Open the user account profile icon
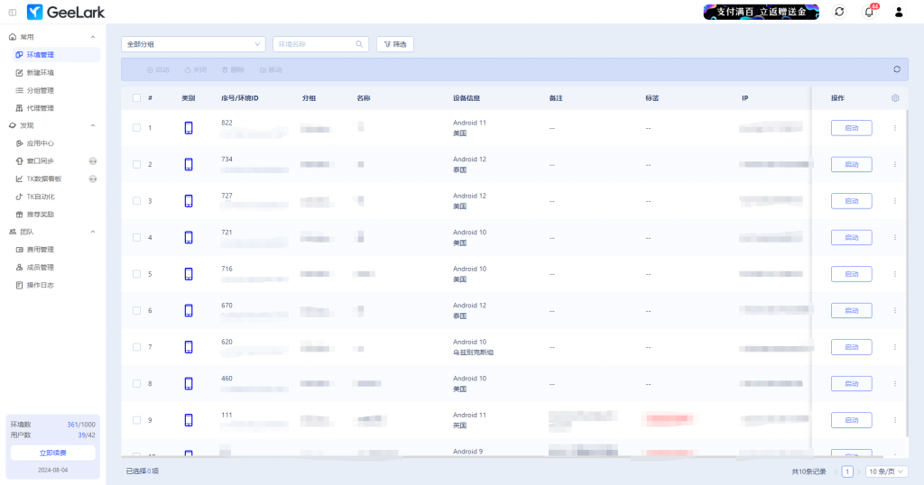The width and height of the screenshot is (924, 485). [x=899, y=12]
